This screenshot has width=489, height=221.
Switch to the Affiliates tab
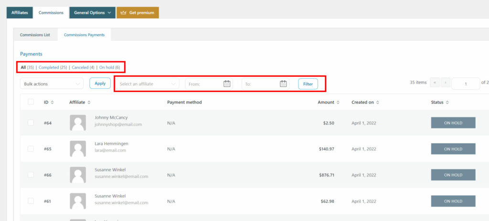point(20,12)
